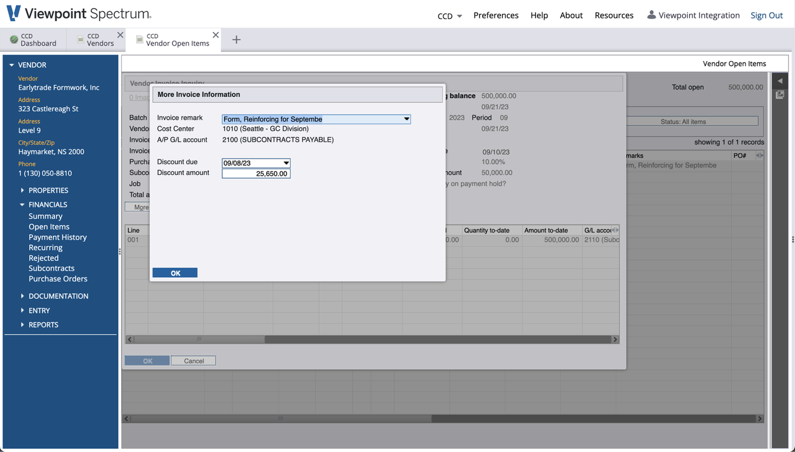Close the CCD Vendors tab
This screenshot has width=795, height=452.
coord(120,35)
